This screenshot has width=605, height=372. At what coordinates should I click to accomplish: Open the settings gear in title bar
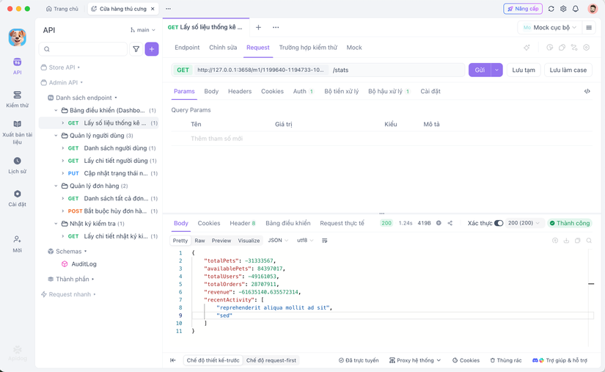(x=563, y=9)
